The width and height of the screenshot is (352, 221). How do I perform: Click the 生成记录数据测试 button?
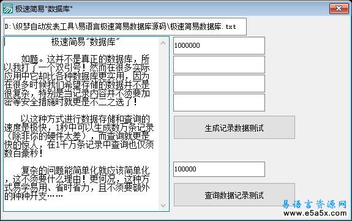coord(234,127)
